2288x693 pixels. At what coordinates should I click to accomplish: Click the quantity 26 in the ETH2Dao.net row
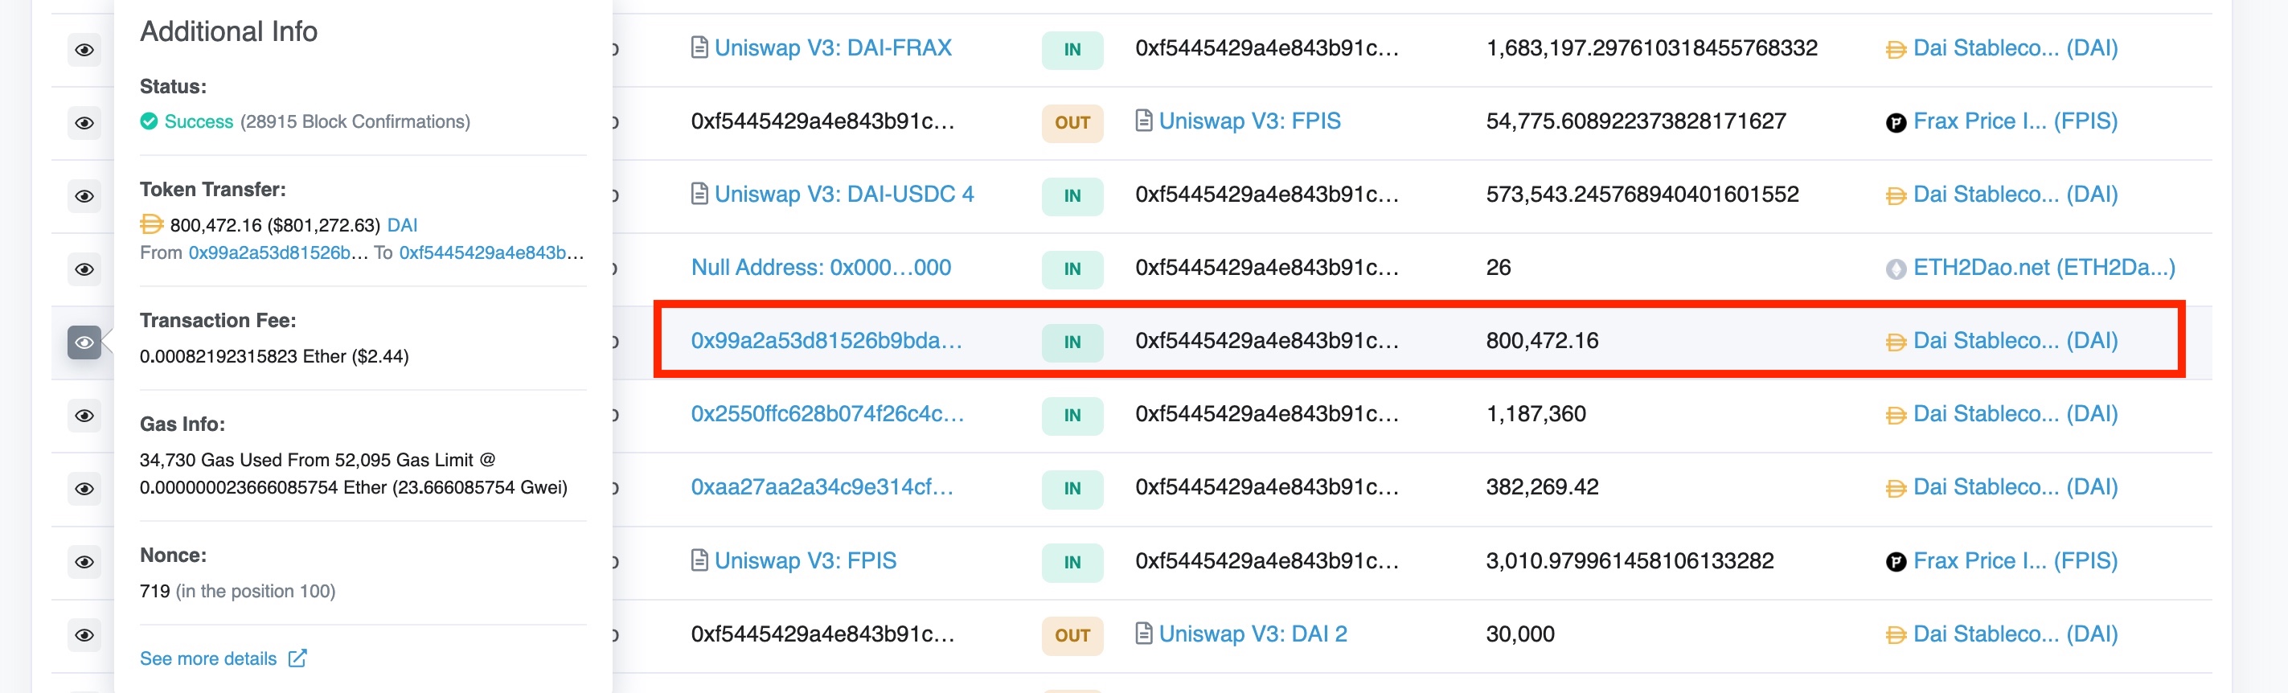pos(1498,268)
